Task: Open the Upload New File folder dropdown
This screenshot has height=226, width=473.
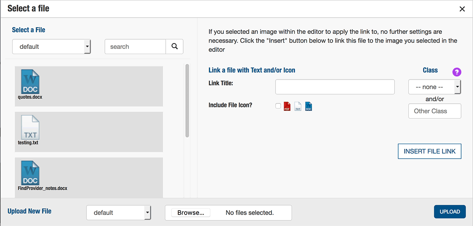Action: [119, 213]
